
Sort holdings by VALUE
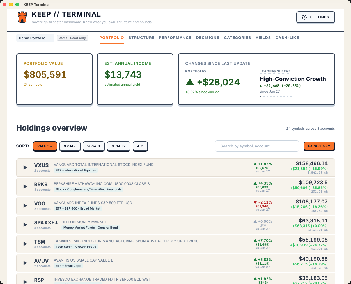pos(45,146)
